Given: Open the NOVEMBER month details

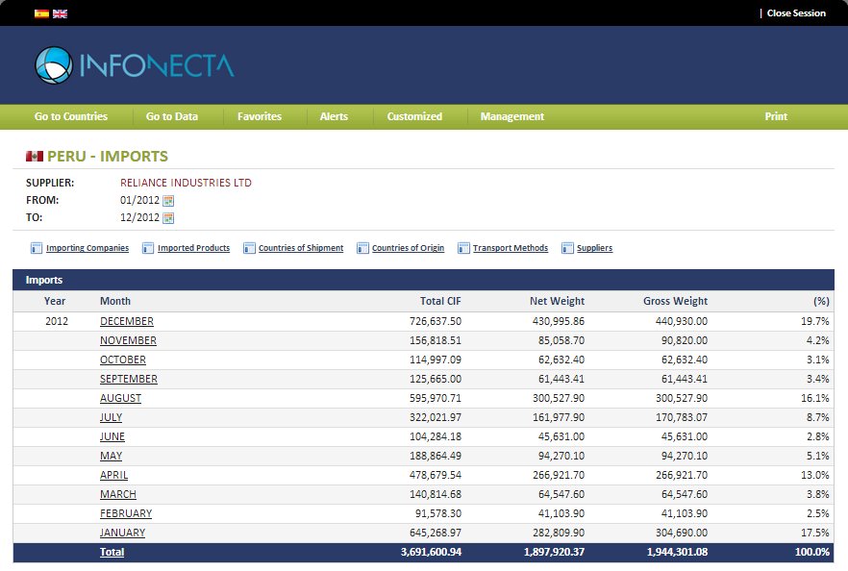Looking at the screenshot, I should click(x=128, y=340).
